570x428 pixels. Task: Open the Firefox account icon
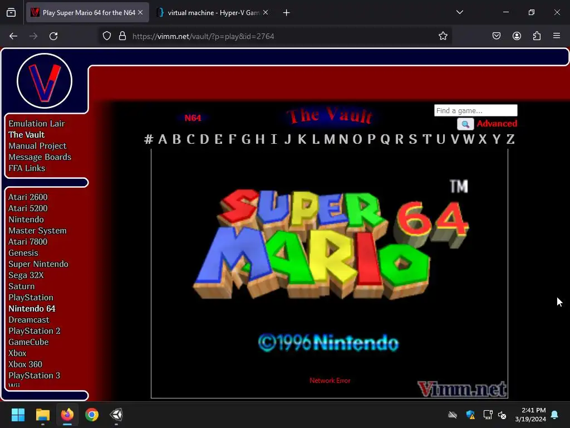pos(517,36)
